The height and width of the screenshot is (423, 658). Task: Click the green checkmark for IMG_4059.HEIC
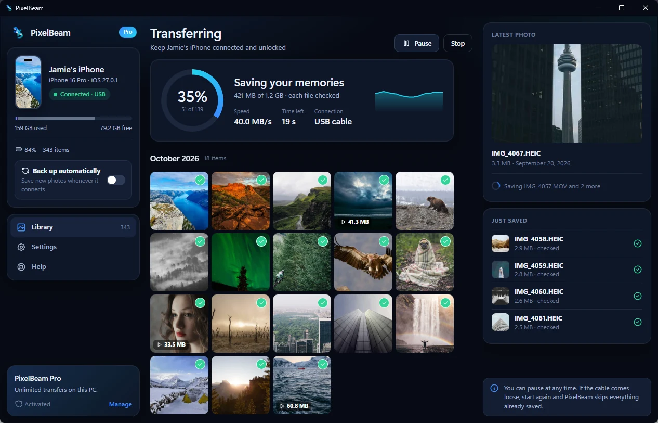pos(638,270)
